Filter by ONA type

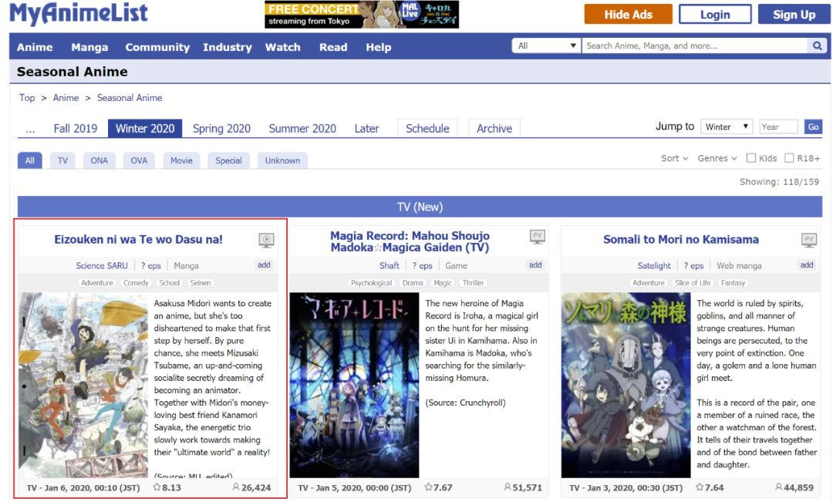(99, 160)
